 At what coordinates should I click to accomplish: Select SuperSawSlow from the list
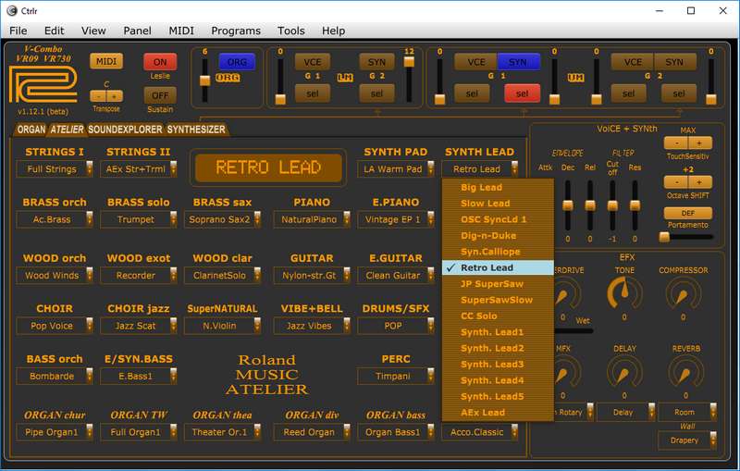point(498,300)
